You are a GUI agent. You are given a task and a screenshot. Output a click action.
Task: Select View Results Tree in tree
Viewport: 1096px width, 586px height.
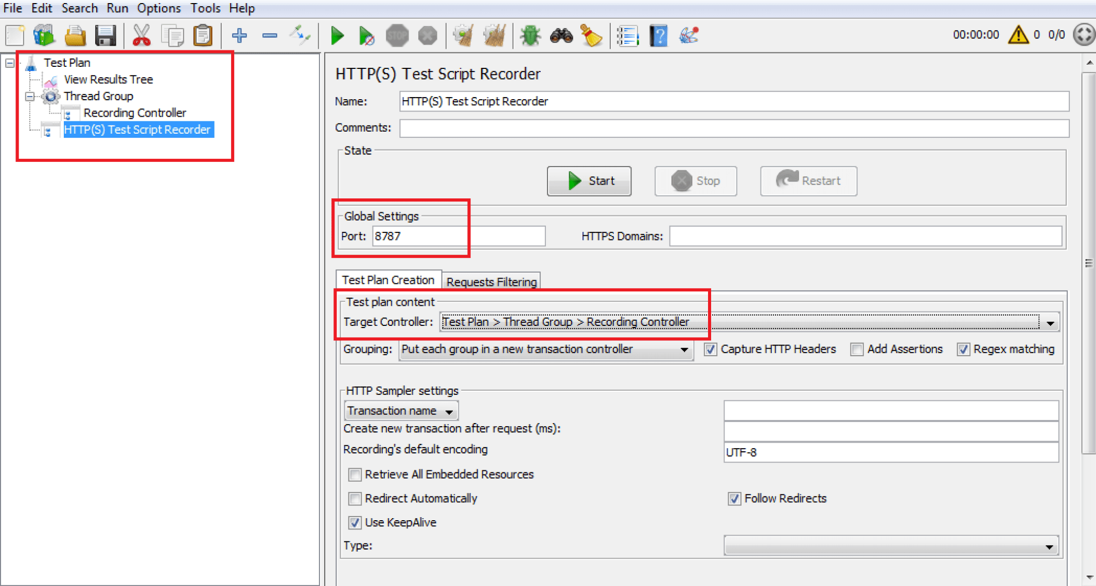point(108,80)
